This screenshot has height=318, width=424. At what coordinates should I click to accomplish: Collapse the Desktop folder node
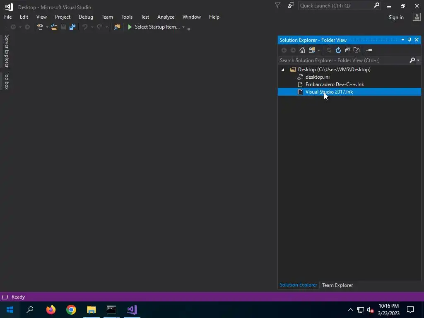pos(283,70)
